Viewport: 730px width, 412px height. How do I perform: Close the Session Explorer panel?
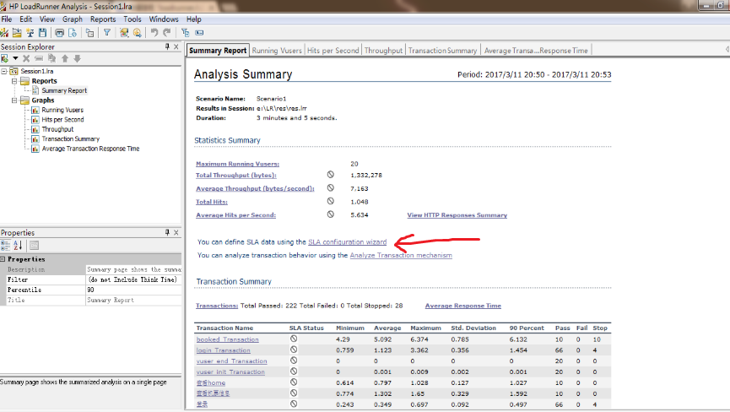(176, 46)
